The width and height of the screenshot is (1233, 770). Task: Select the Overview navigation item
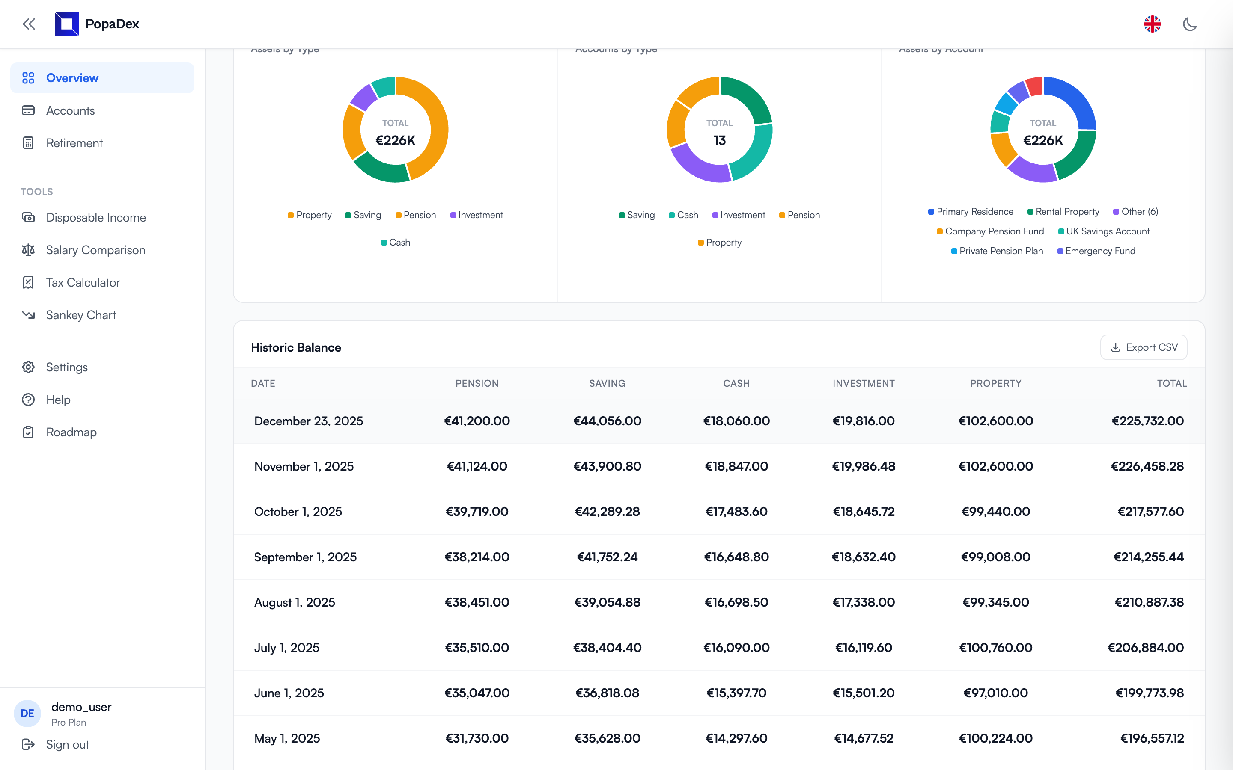click(72, 78)
